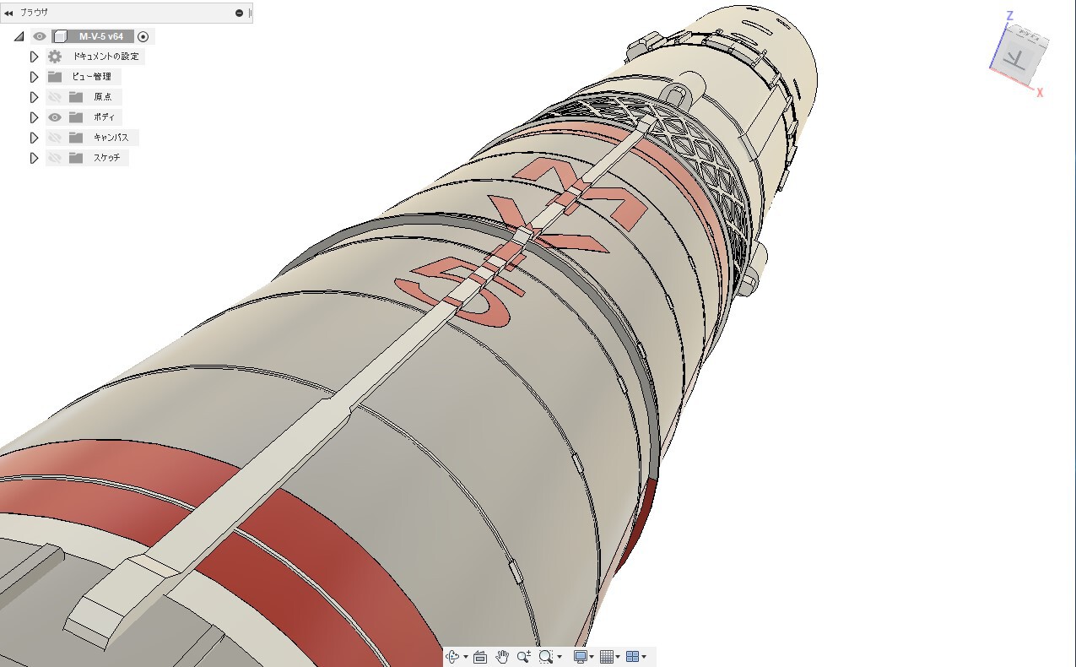Select the Pan hand tool
Screen dimensions: 1076x667
tap(502, 657)
